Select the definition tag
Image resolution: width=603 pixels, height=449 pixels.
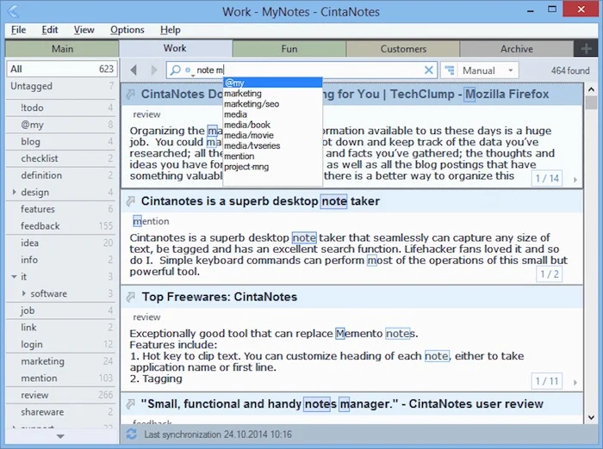tap(62, 175)
